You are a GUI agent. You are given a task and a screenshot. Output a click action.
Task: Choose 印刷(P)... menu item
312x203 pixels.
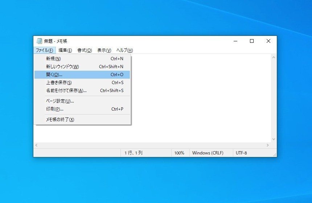pos(82,109)
